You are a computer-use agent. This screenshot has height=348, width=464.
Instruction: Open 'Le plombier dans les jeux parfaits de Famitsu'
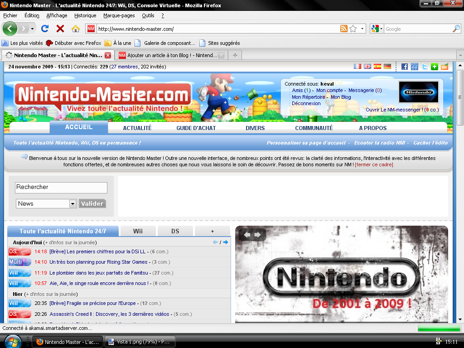tap(98, 273)
